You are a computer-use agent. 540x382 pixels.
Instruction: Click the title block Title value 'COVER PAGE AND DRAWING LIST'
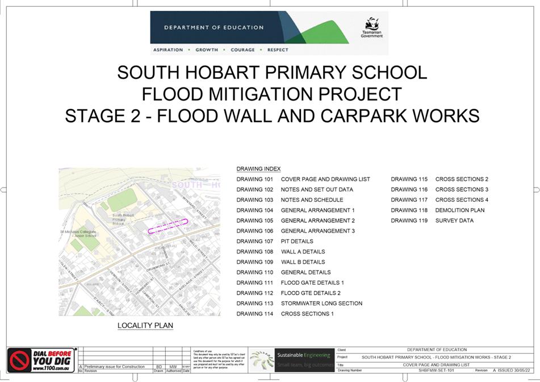(436, 365)
